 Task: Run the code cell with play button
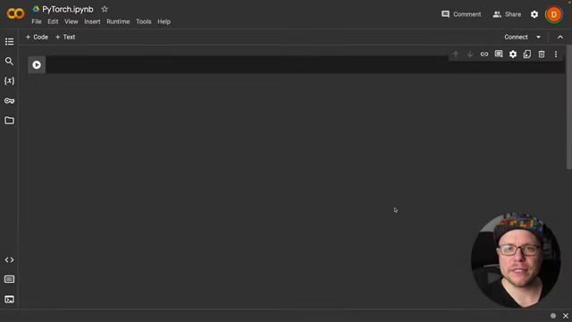click(x=37, y=65)
